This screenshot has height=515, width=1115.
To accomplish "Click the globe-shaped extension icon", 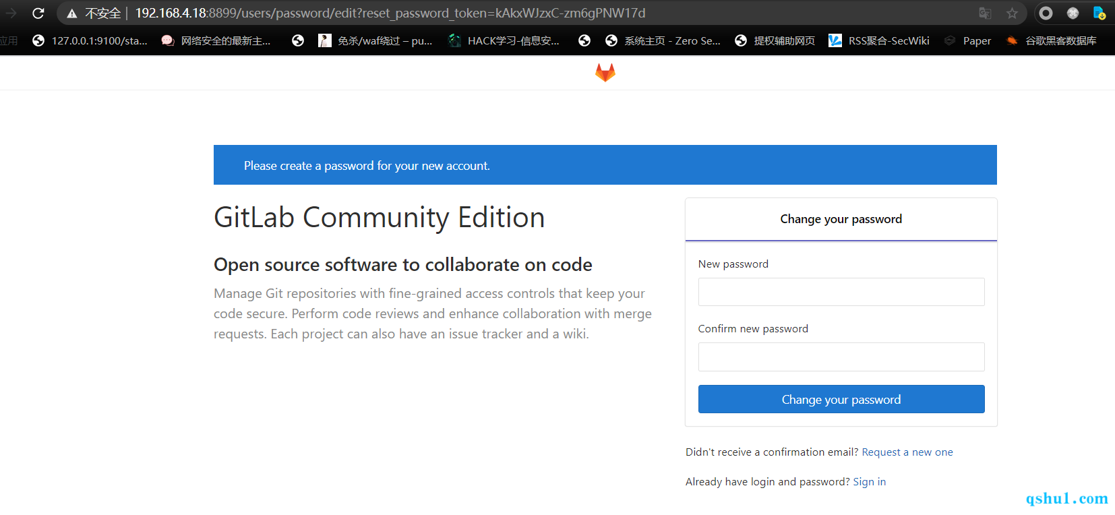I will (1073, 13).
